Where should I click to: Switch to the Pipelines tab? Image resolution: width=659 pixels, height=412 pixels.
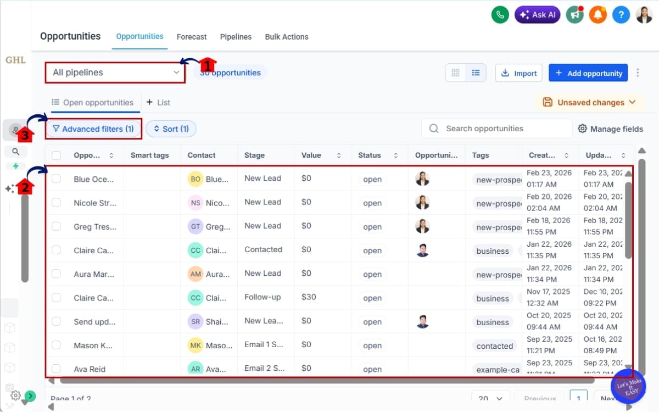pyautogui.click(x=236, y=37)
